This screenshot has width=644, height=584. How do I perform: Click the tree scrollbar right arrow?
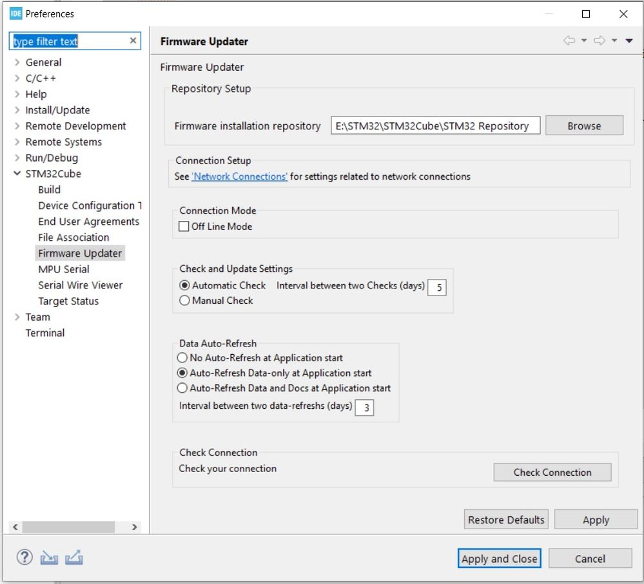(x=134, y=527)
